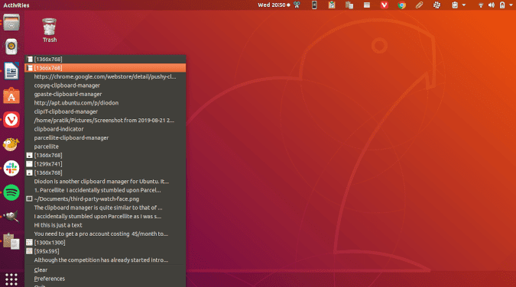Open Preferences from the clipboard menu
Image resolution: width=516 pixels, height=287 pixels.
[x=105, y=279]
